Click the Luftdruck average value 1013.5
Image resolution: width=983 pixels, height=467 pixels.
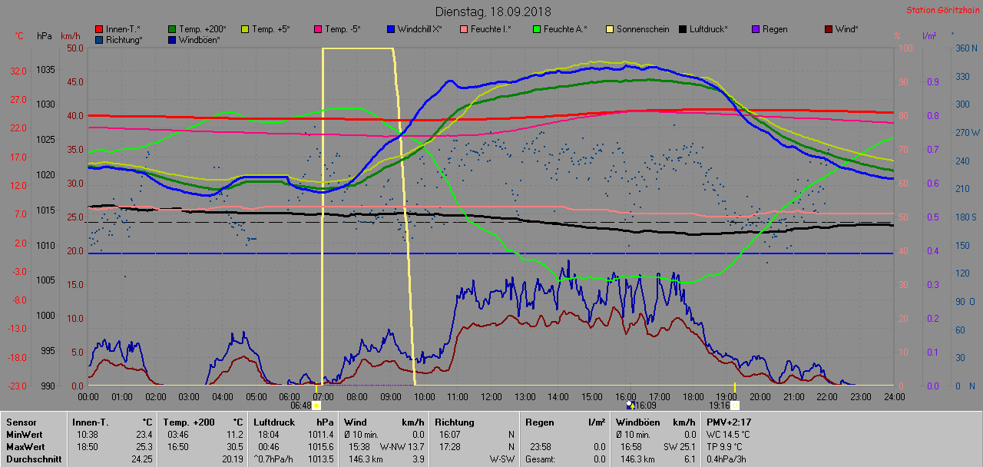[321, 459]
